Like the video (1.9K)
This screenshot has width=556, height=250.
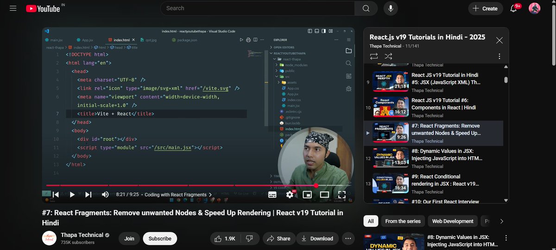click(224, 238)
